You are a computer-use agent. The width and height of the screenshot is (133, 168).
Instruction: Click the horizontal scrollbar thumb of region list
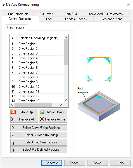(34, 105)
